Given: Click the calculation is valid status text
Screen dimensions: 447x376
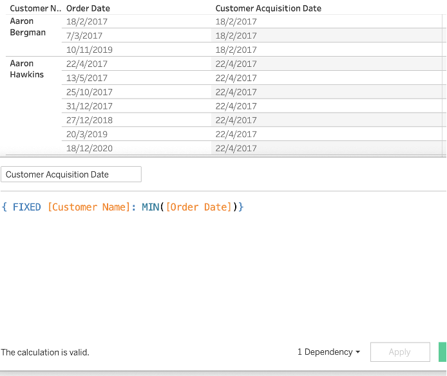Looking at the screenshot, I should 45,352.
